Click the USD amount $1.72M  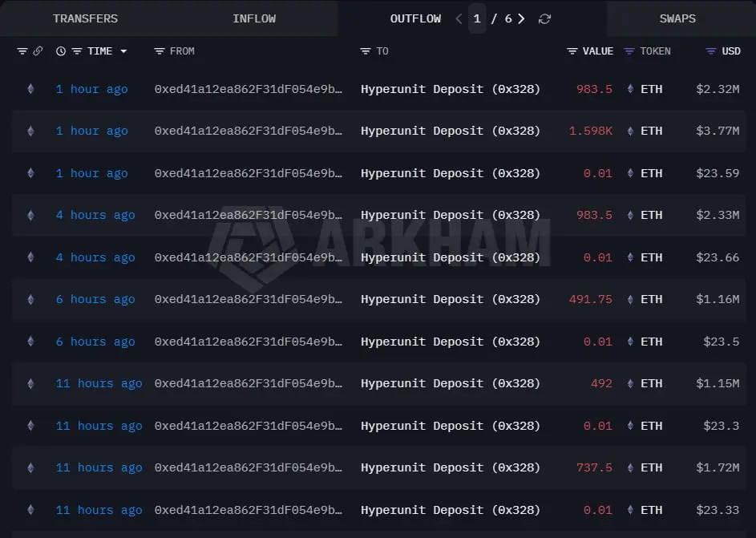tap(718, 467)
